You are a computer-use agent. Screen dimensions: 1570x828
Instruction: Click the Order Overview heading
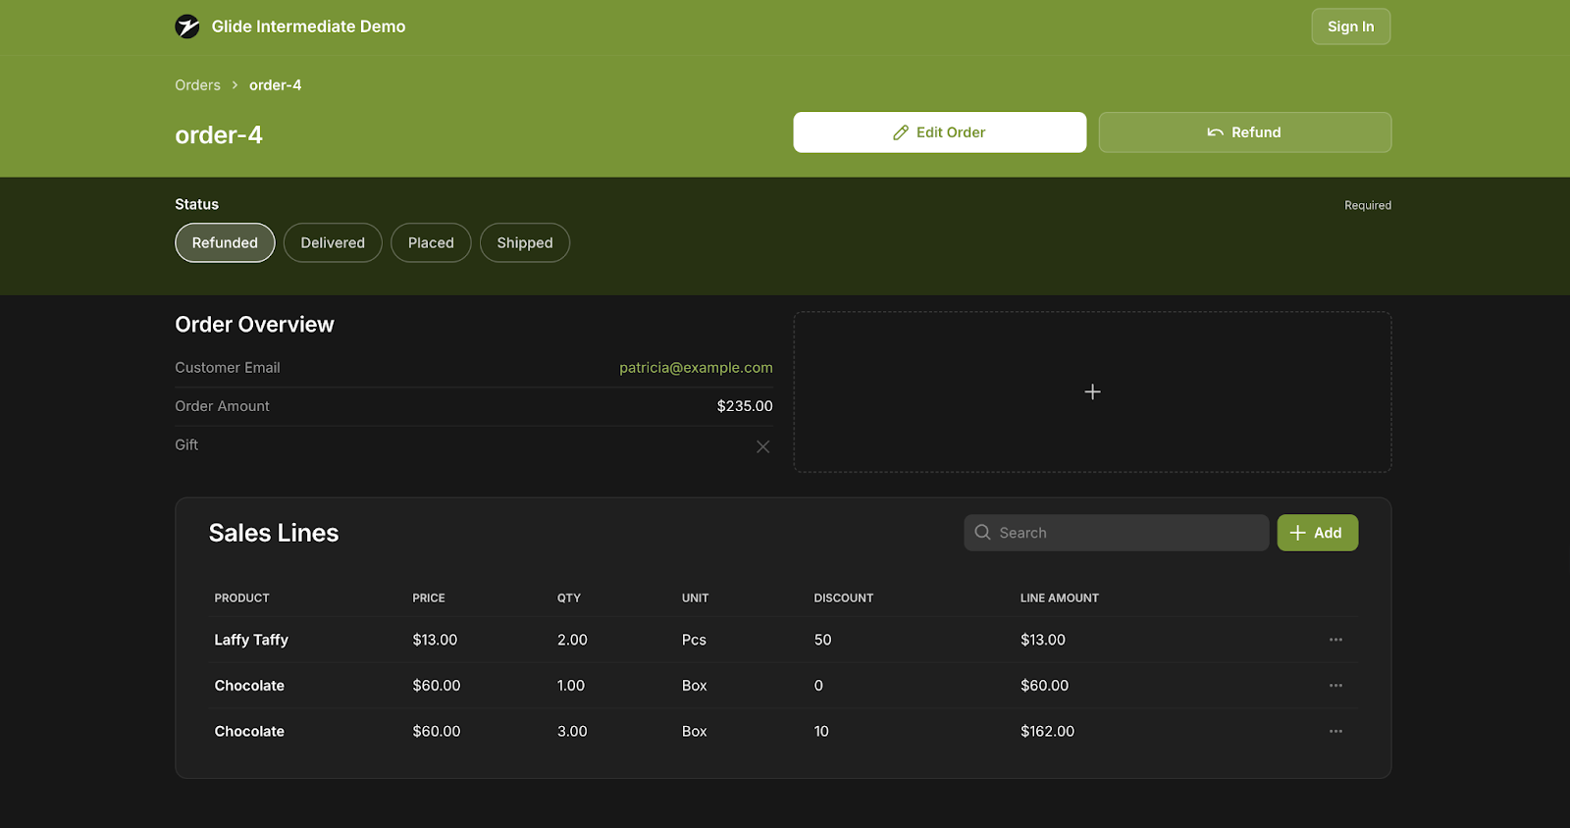254,325
